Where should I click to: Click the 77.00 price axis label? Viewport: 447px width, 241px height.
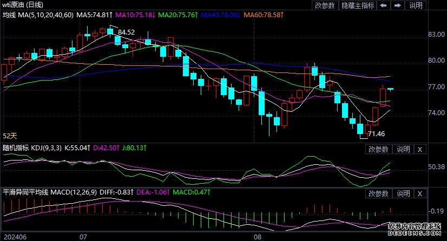[437, 87]
